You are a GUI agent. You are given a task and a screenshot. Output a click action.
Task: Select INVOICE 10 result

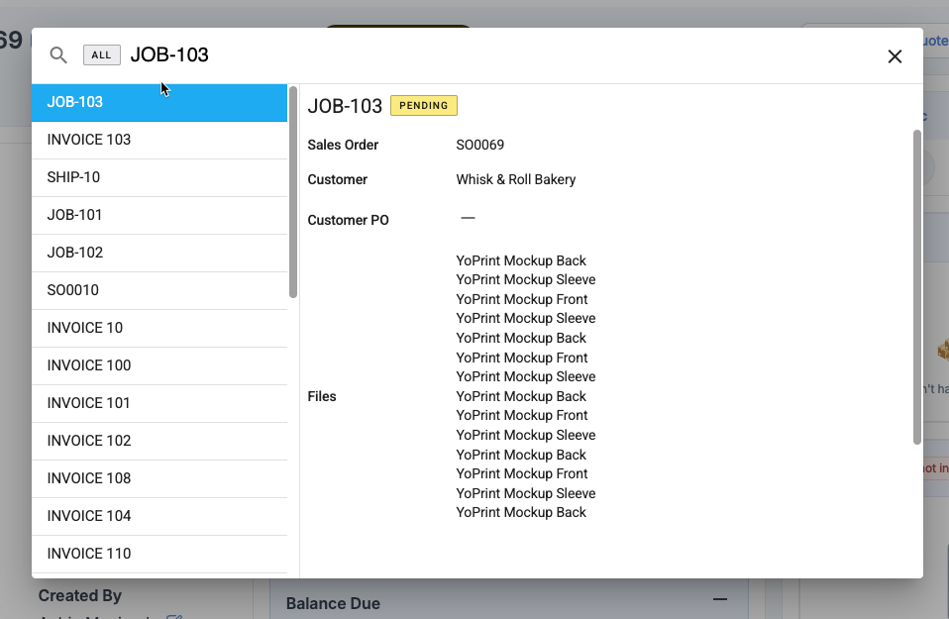point(159,328)
